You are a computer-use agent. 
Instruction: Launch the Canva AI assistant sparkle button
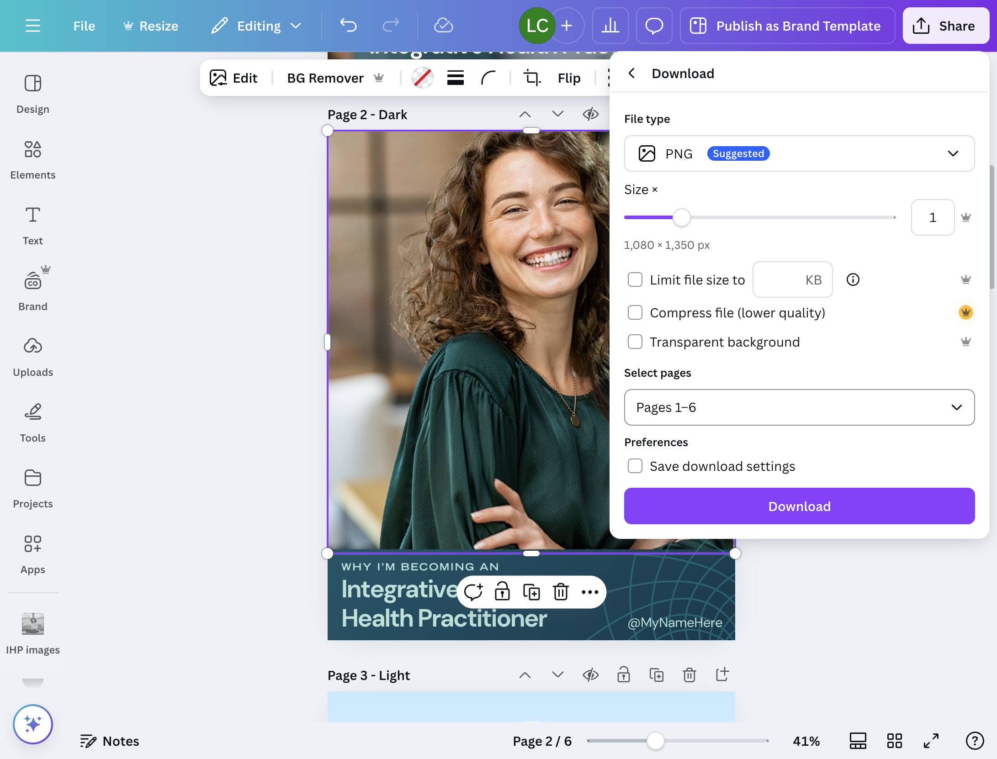tap(33, 724)
